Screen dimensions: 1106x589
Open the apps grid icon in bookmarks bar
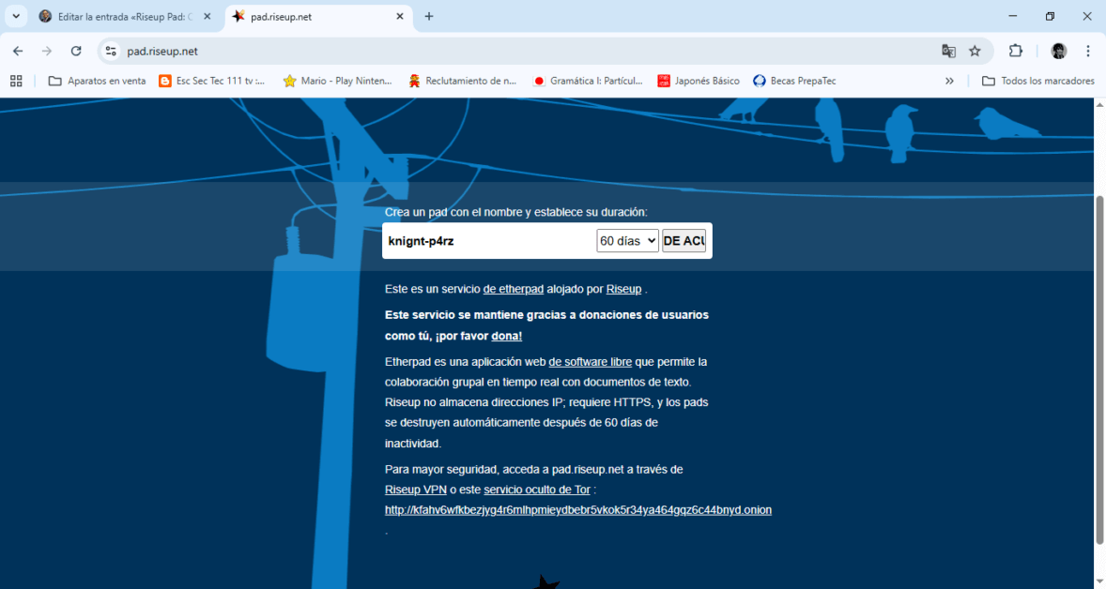point(16,81)
